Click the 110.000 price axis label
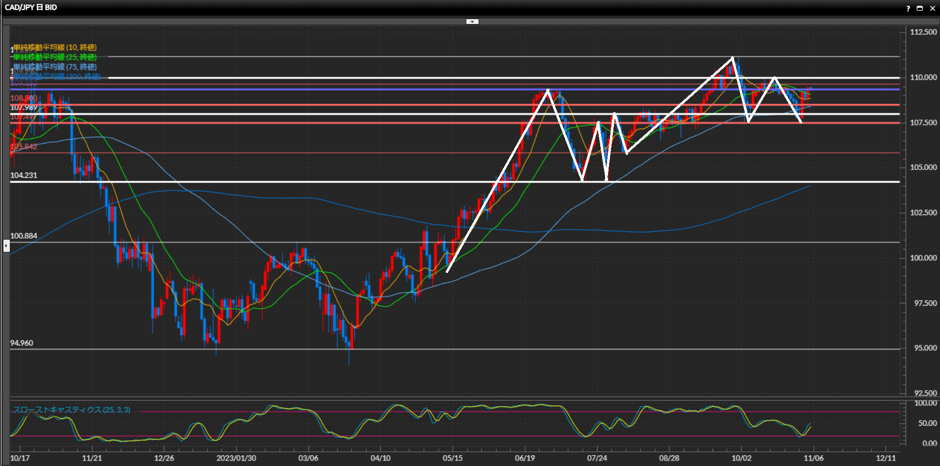940x466 pixels. 923,77
